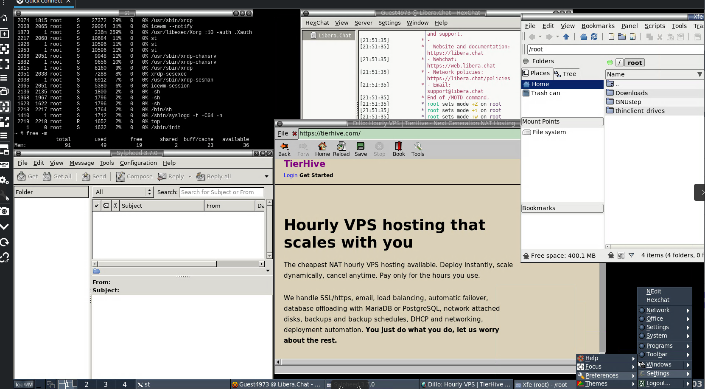The height and width of the screenshot is (389, 705).
Task: Open the Configuration menu in Sylpheed
Action: pyautogui.click(x=138, y=163)
